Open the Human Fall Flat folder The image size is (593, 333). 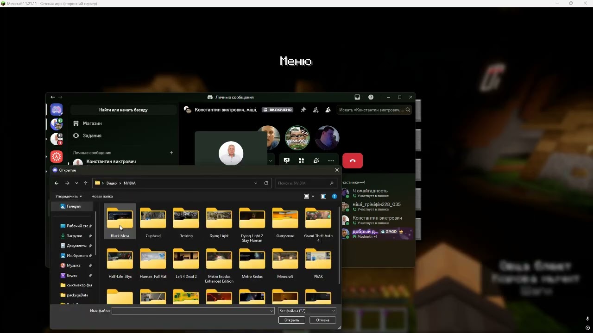point(153,263)
